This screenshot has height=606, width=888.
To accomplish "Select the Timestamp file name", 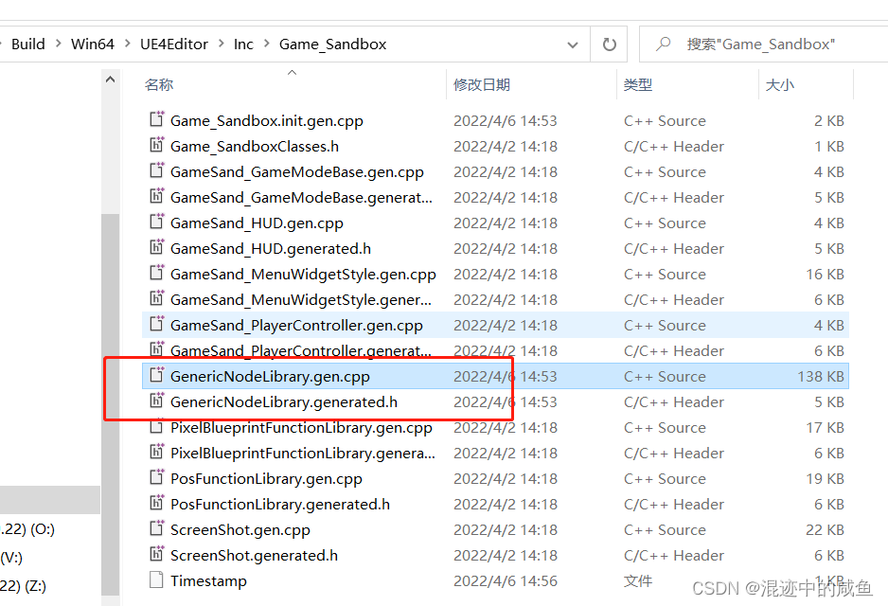I will (208, 581).
